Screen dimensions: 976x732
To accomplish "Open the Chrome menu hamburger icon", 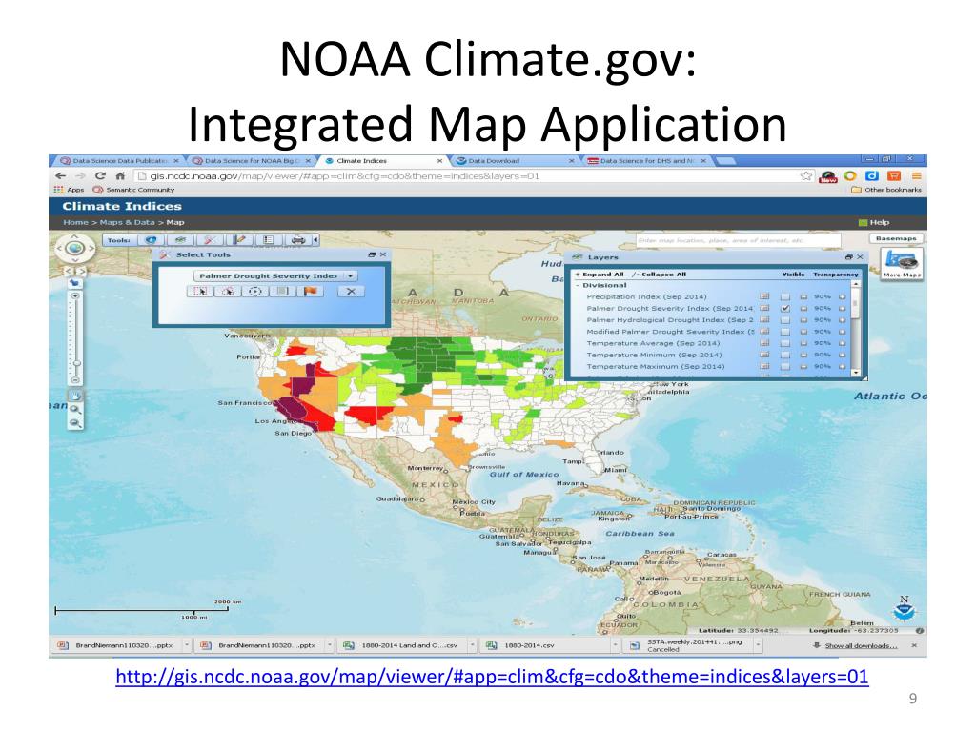I will [916, 176].
